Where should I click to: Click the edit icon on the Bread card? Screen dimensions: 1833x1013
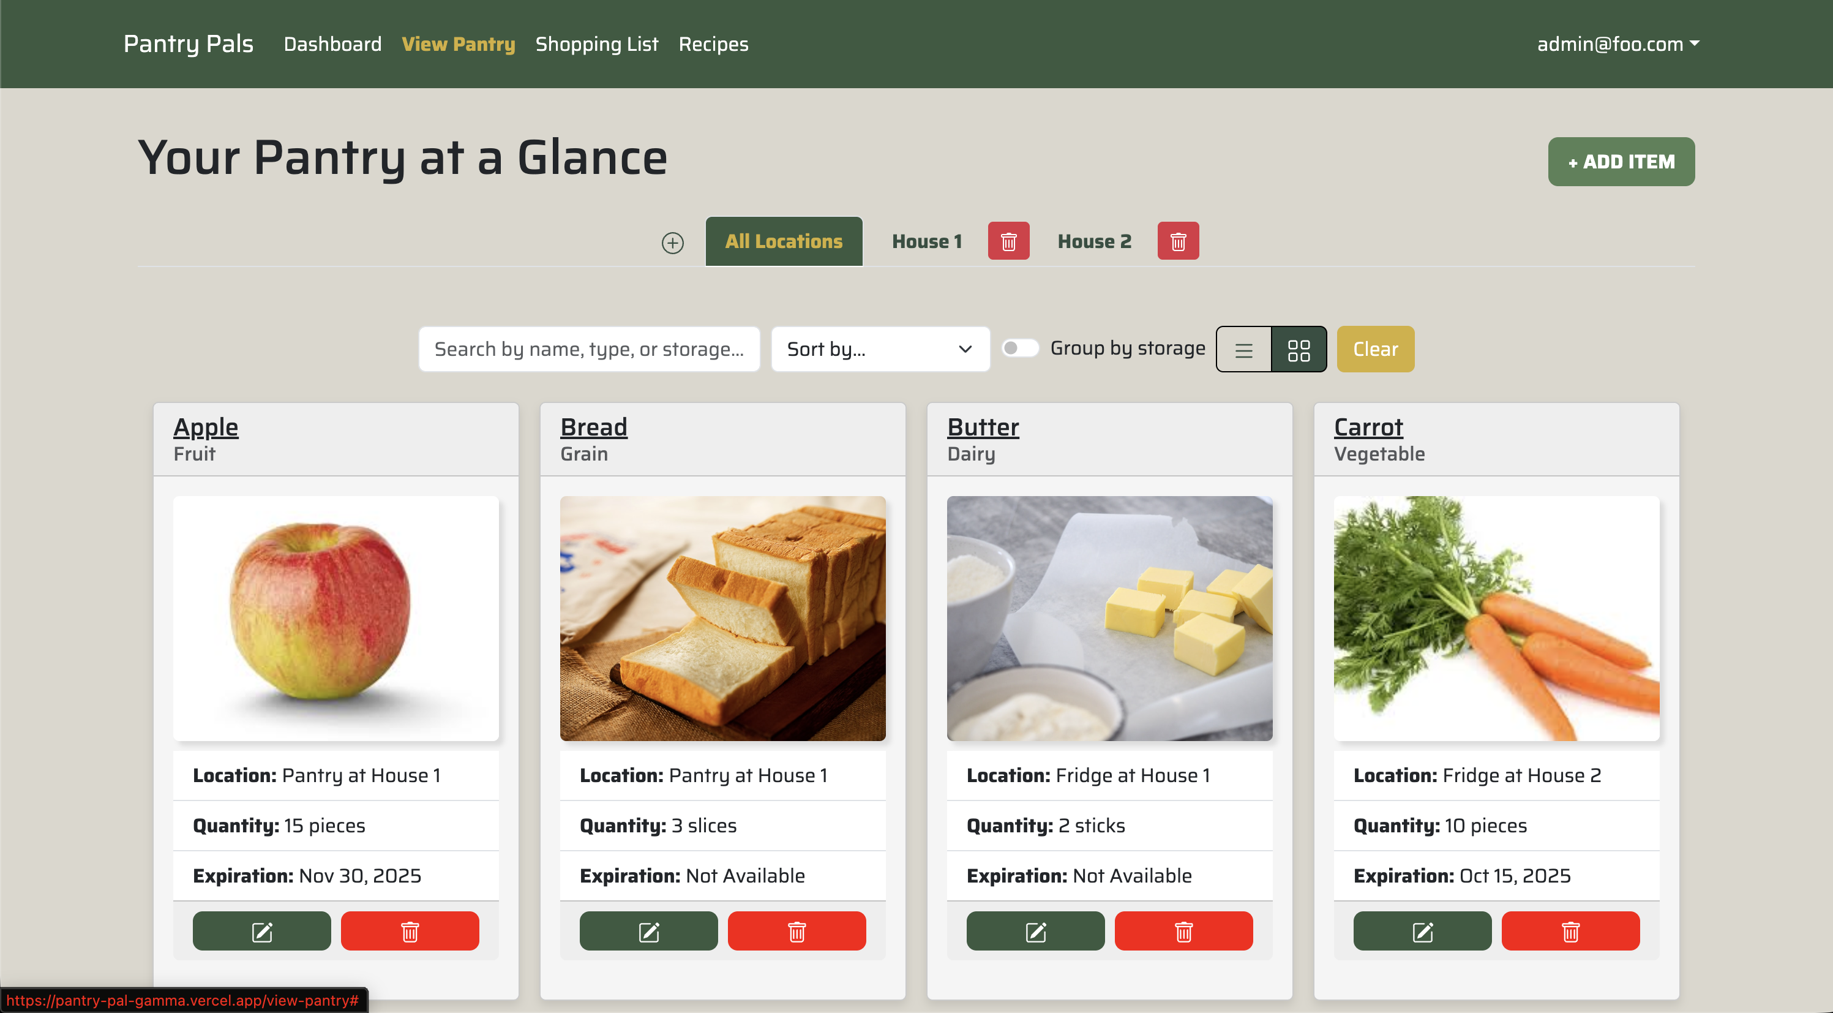pyautogui.click(x=648, y=930)
